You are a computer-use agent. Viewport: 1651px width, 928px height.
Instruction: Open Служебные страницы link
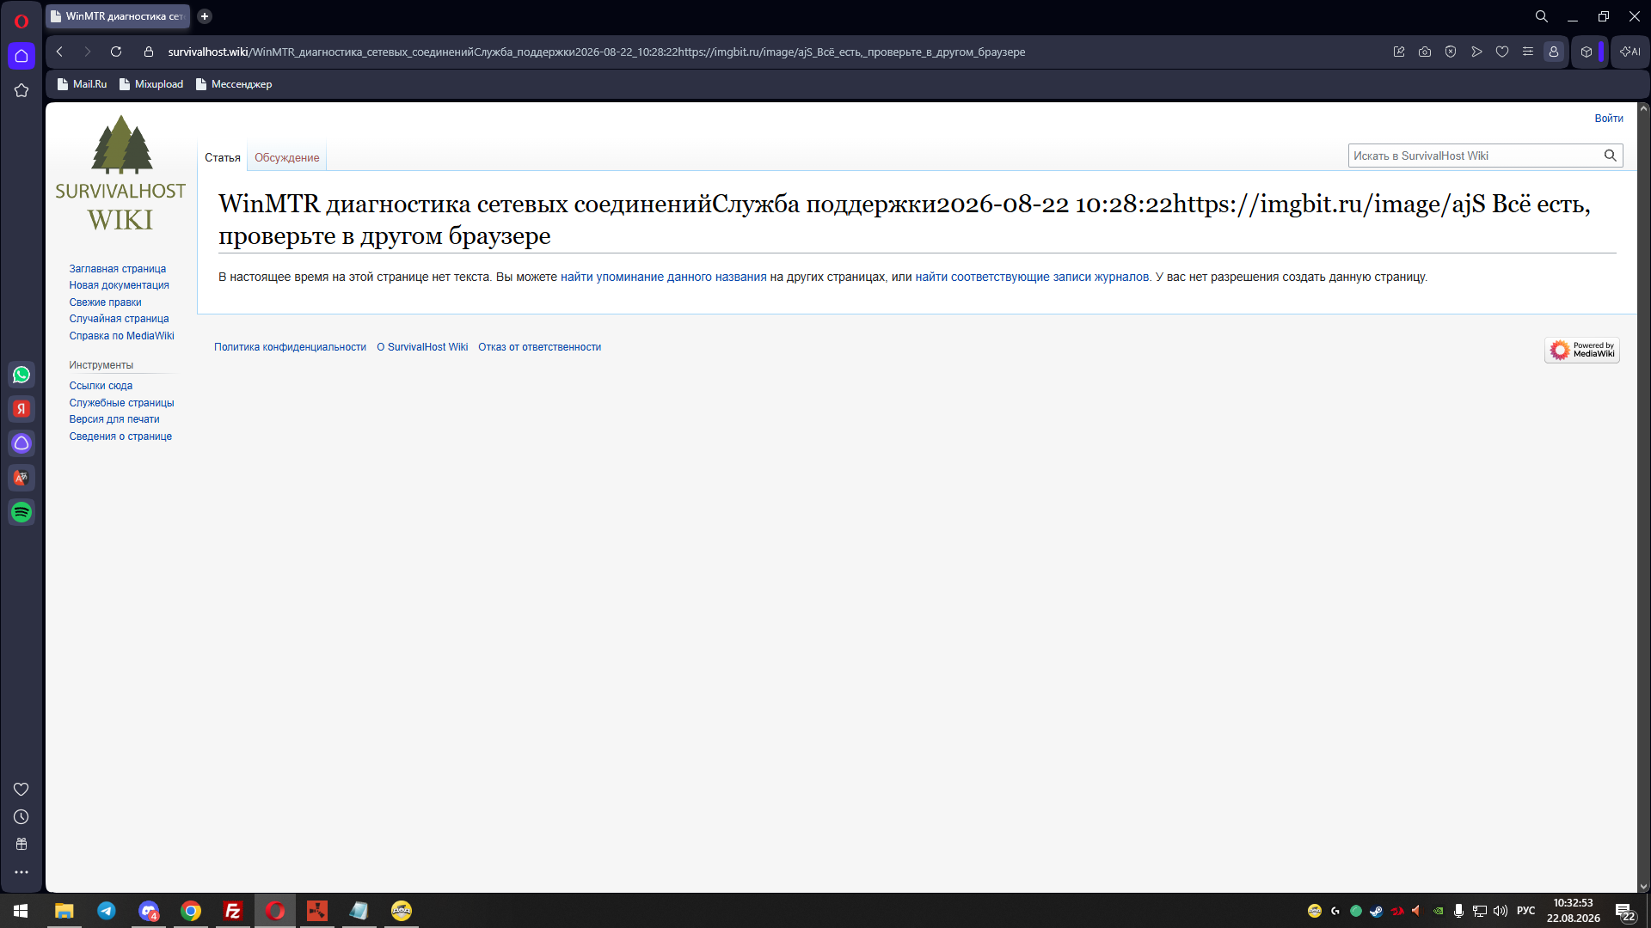pyautogui.click(x=122, y=403)
